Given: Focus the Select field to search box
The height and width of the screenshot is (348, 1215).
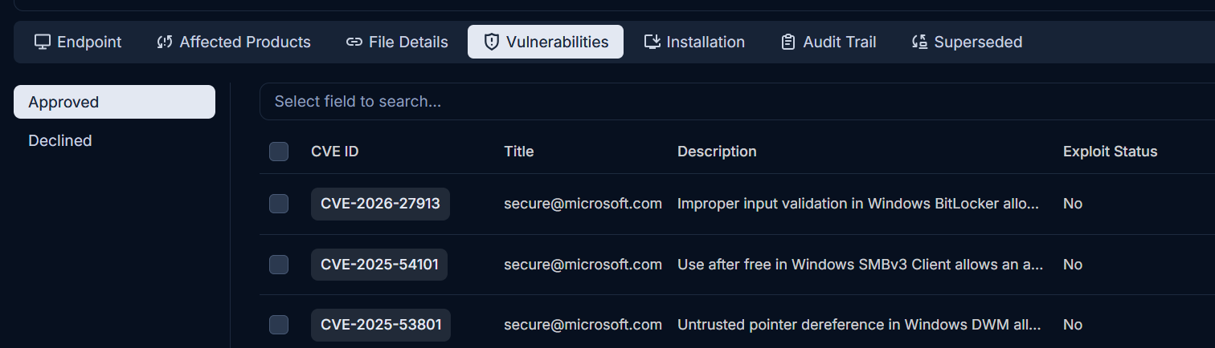Looking at the screenshot, I should pyautogui.click(x=737, y=102).
